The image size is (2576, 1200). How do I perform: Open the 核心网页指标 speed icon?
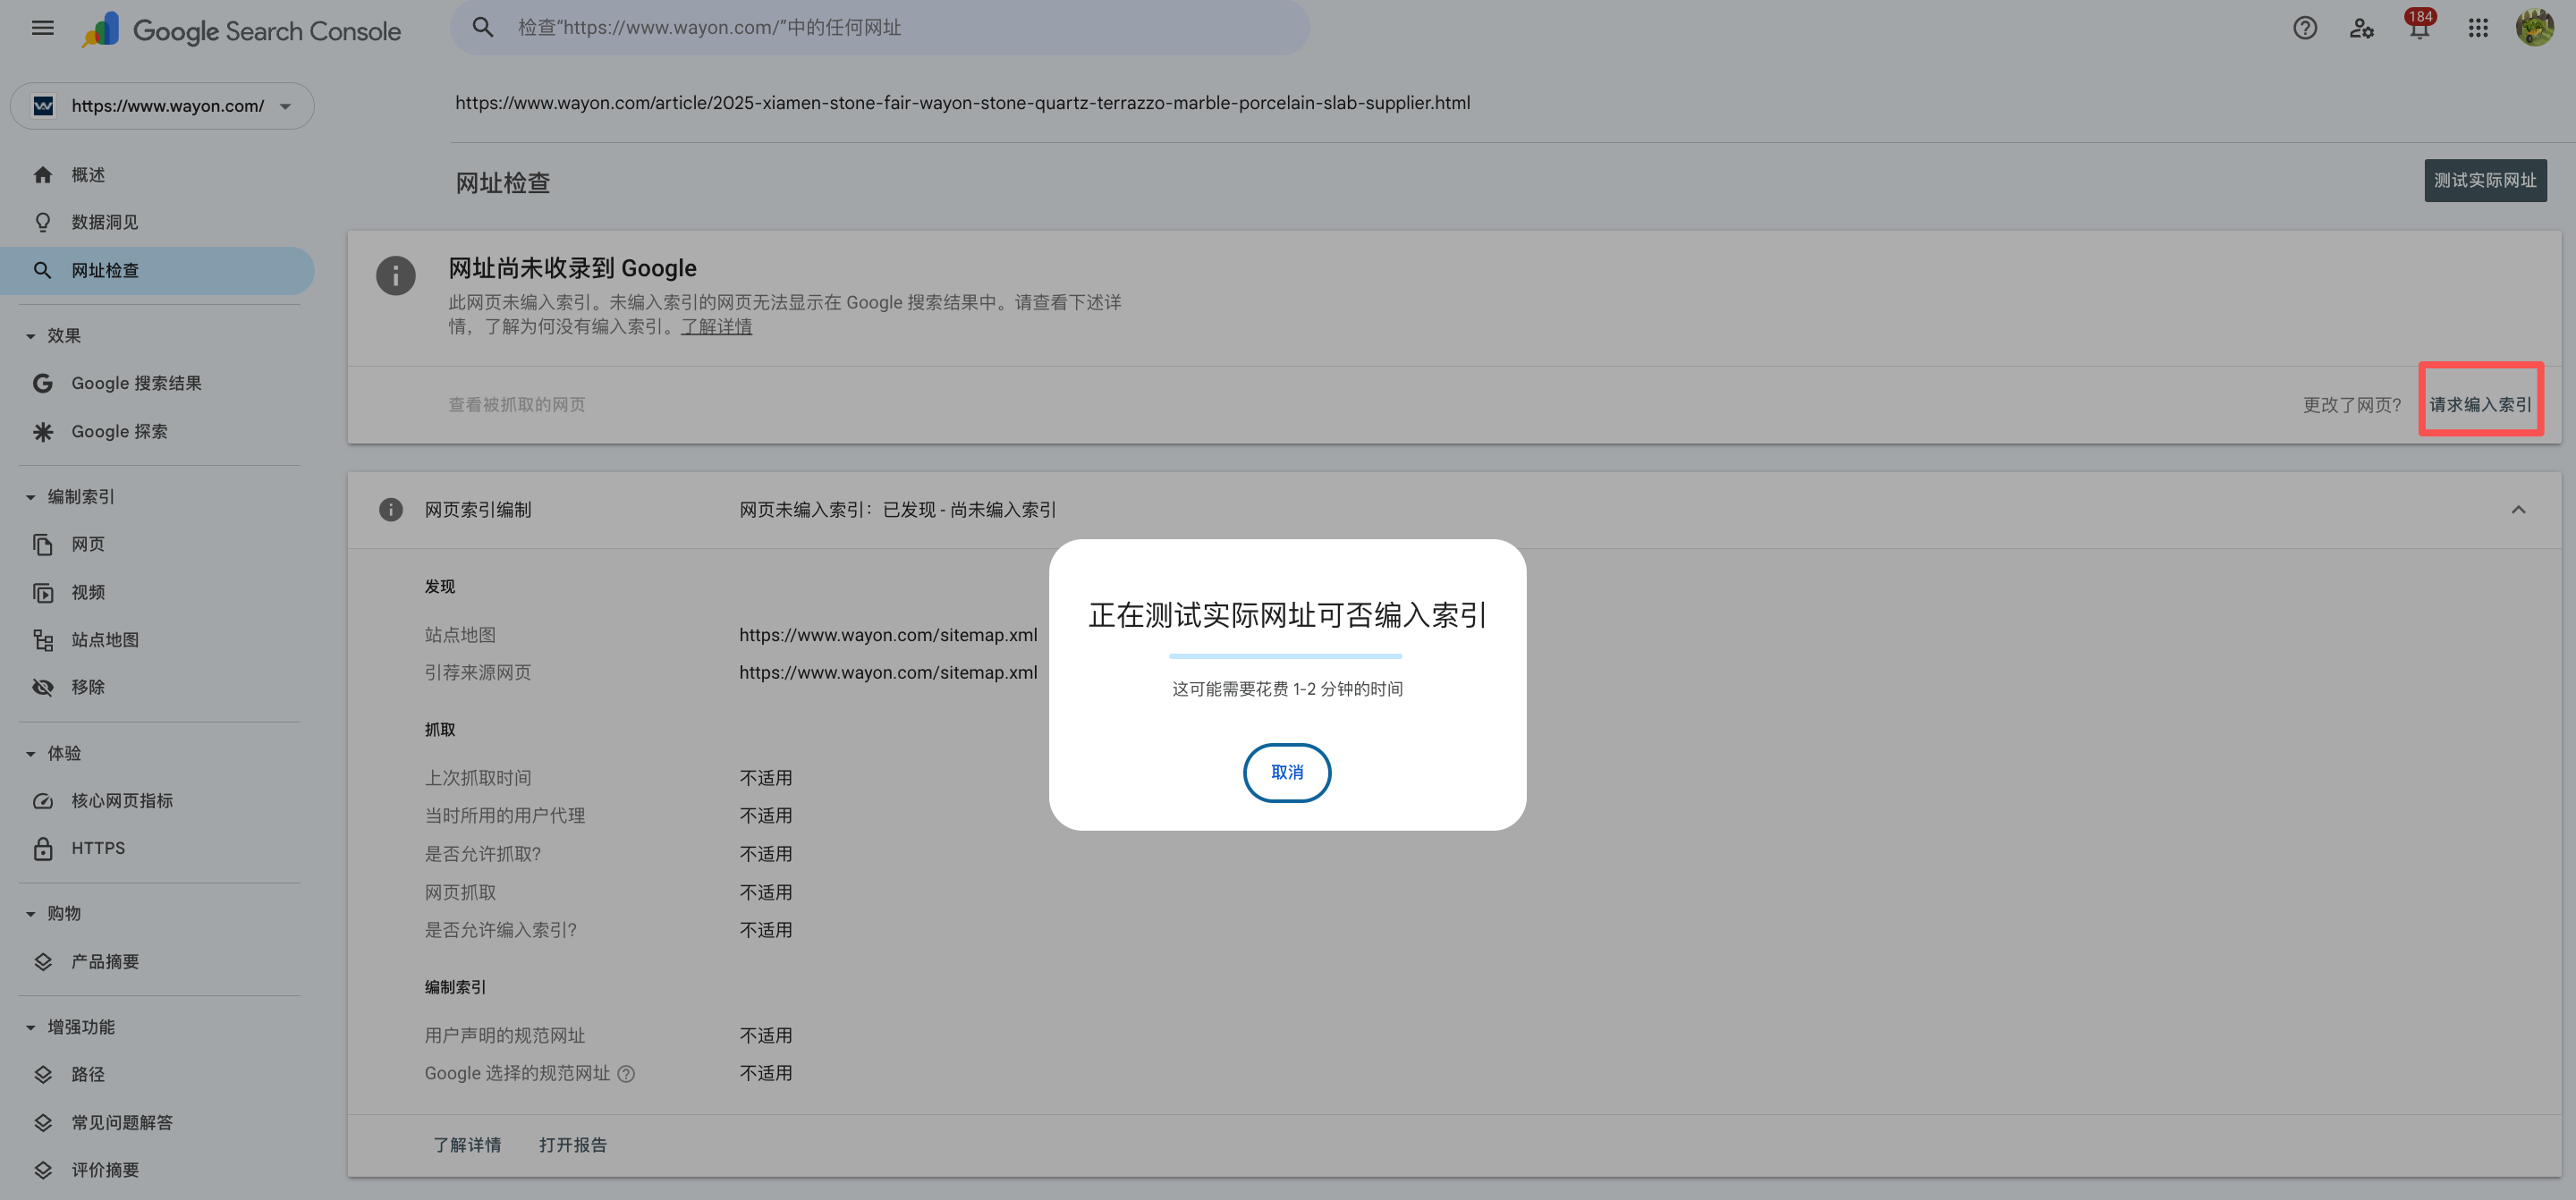(x=43, y=800)
